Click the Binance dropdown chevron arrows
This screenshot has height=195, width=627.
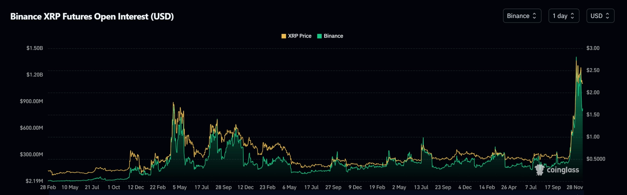[535, 16]
